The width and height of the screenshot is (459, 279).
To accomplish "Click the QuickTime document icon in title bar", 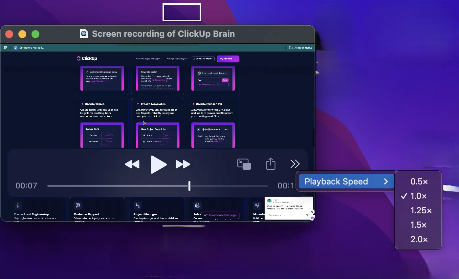I will 84,33.
